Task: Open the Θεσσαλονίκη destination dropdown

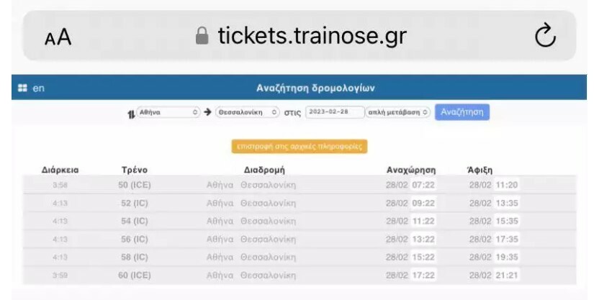Action: pos(248,113)
